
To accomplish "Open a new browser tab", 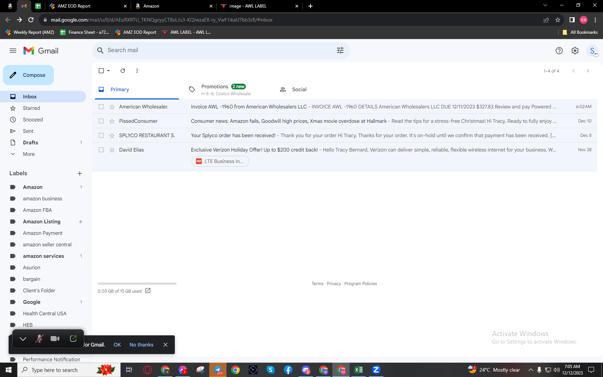I will [x=310, y=6].
